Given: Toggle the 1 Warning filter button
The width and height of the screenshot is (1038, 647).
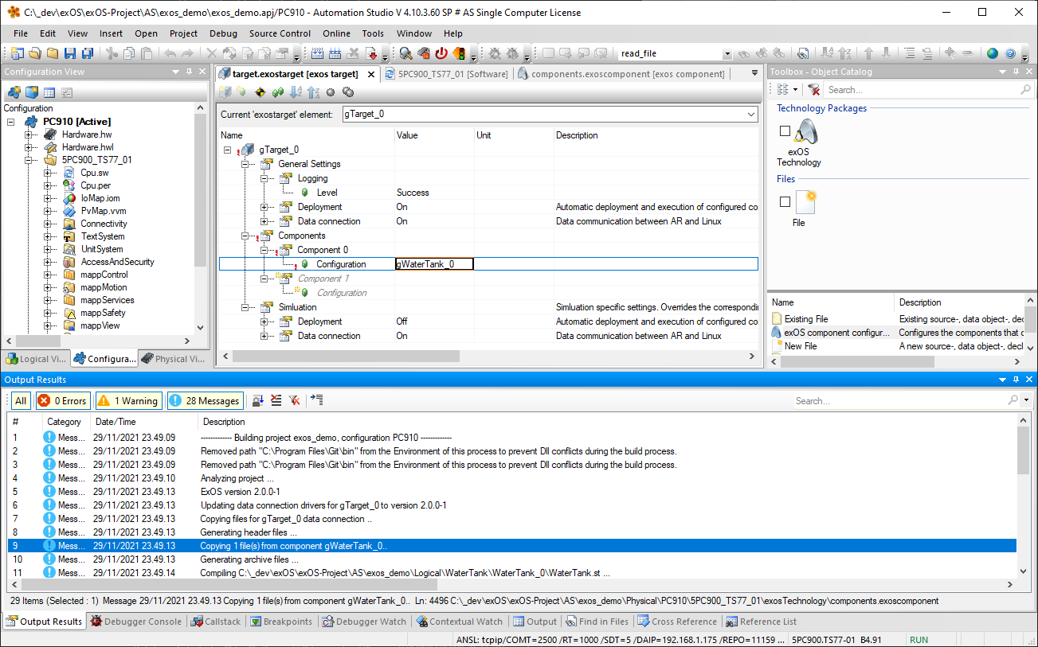Looking at the screenshot, I should [129, 400].
